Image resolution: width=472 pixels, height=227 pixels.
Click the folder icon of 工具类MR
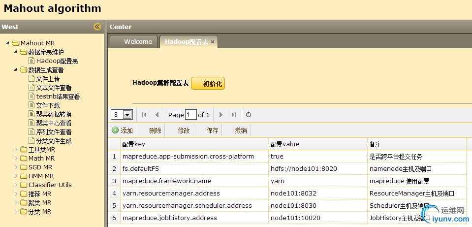[24, 150]
